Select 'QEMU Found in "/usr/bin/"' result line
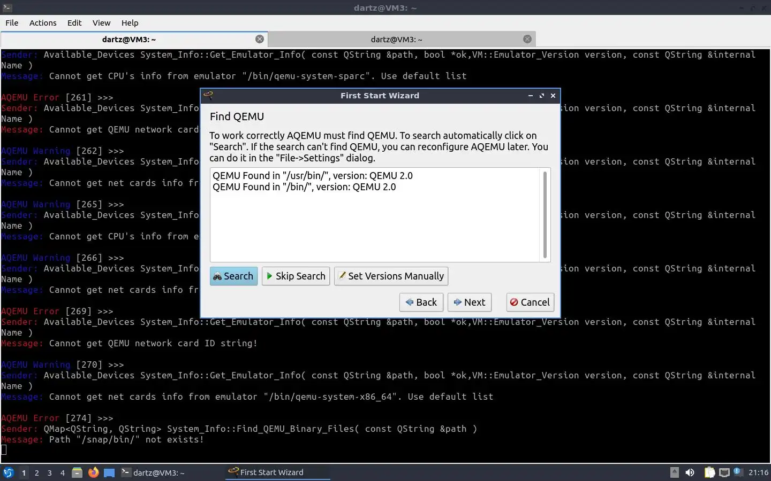 click(x=313, y=176)
